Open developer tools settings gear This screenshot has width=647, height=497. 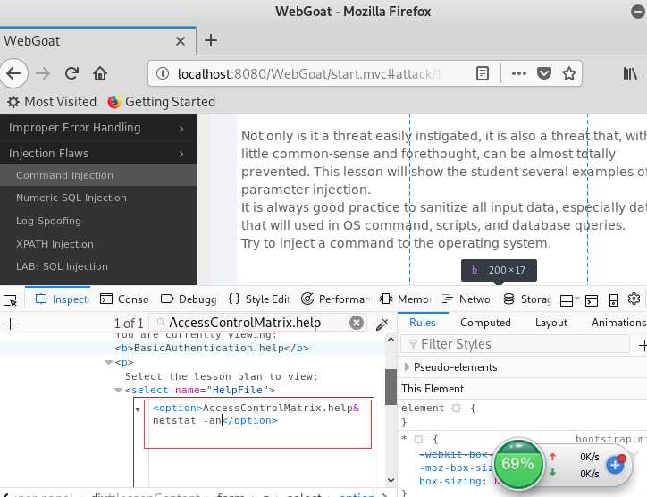(x=634, y=299)
